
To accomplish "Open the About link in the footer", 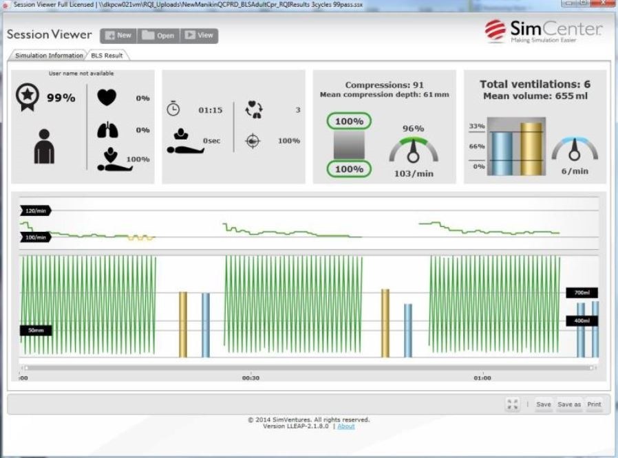I will [346, 425].
